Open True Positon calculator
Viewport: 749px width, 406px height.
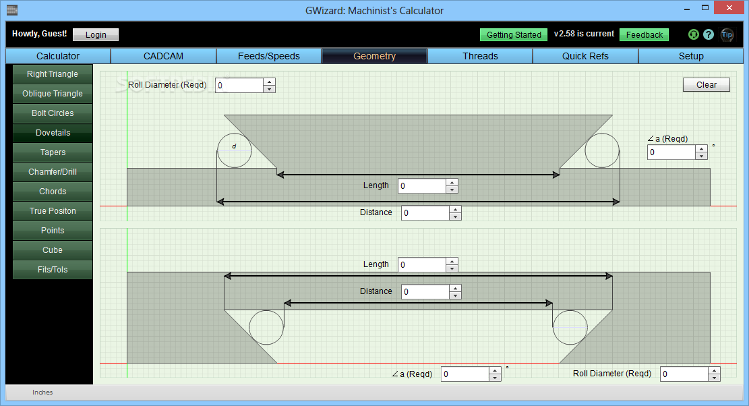click(x=53, y=211)
